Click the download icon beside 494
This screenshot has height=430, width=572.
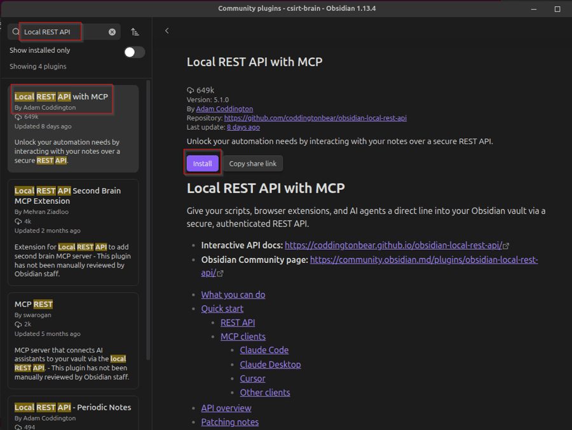(x=18, y=427)
